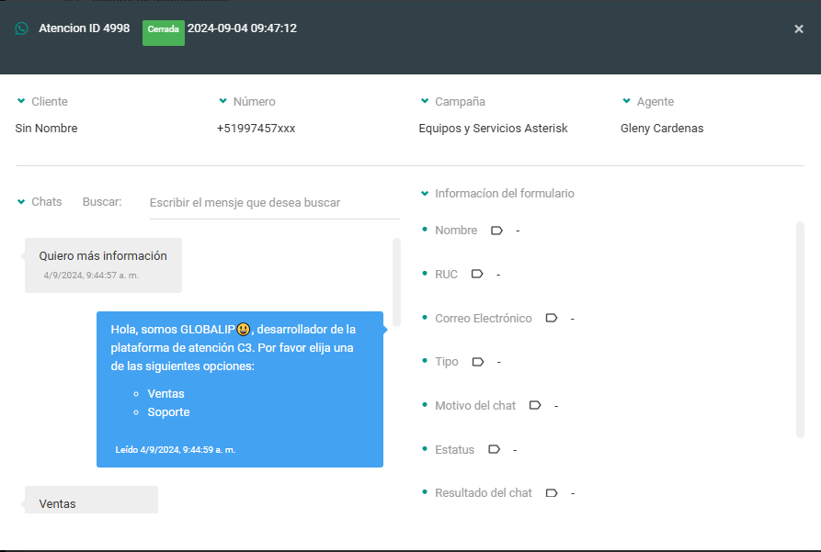Click the tag icon next to Correo Electrónico
This screenshot has height=552, width=821.
point(552,318)
